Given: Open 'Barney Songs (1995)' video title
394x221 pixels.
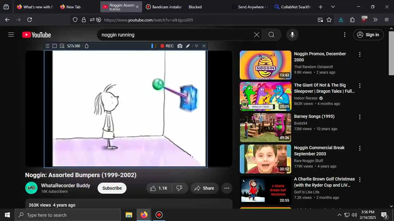Looking at the screenshot, I should 314,116.
